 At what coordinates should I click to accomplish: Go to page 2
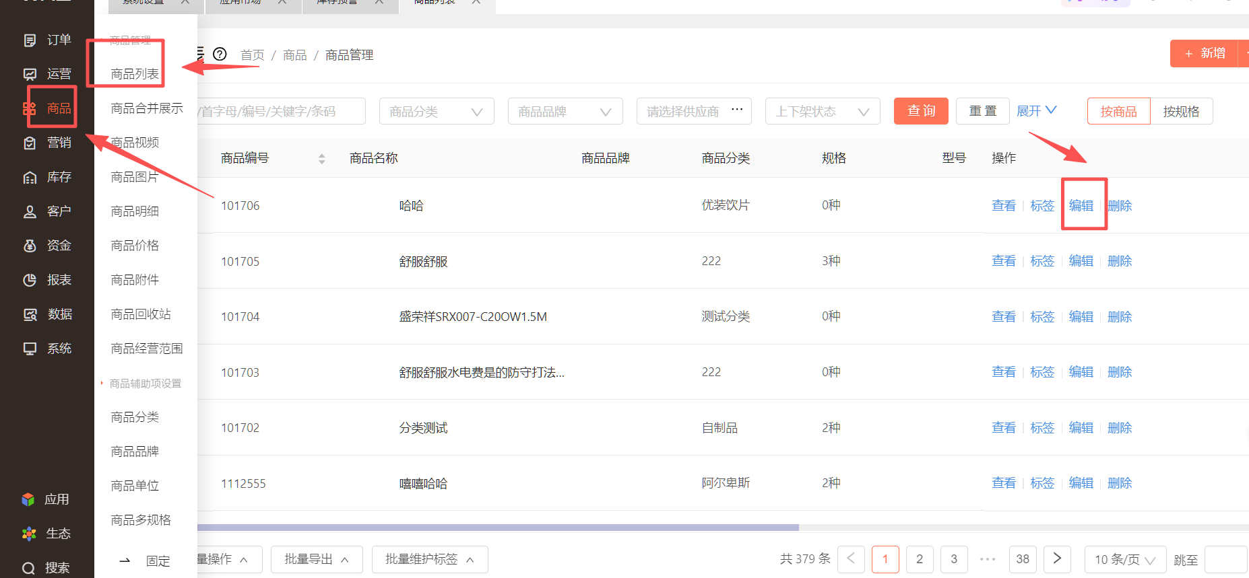click(920, 559)
